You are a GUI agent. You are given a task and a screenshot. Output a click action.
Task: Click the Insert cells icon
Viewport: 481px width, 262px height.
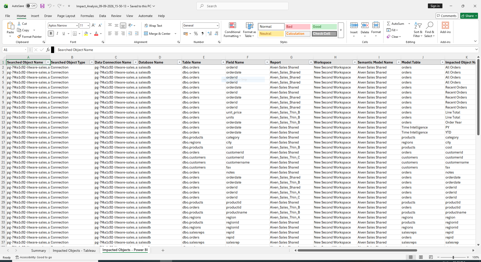coord(354,25)
